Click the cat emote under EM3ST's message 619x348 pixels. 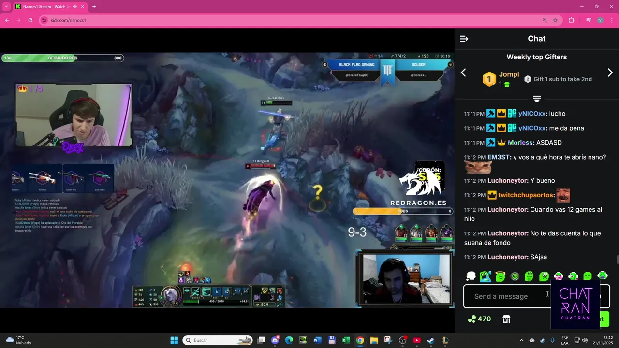tap(478, 168)
